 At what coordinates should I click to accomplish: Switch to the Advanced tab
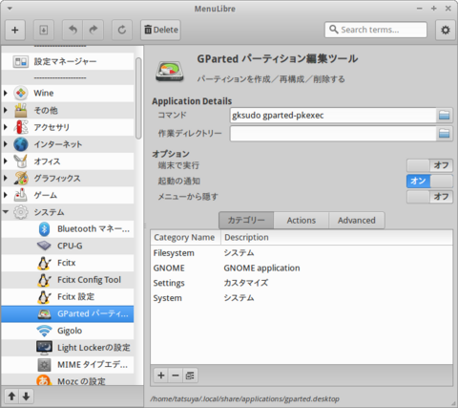pyautogui.click(x=357, y=220)
